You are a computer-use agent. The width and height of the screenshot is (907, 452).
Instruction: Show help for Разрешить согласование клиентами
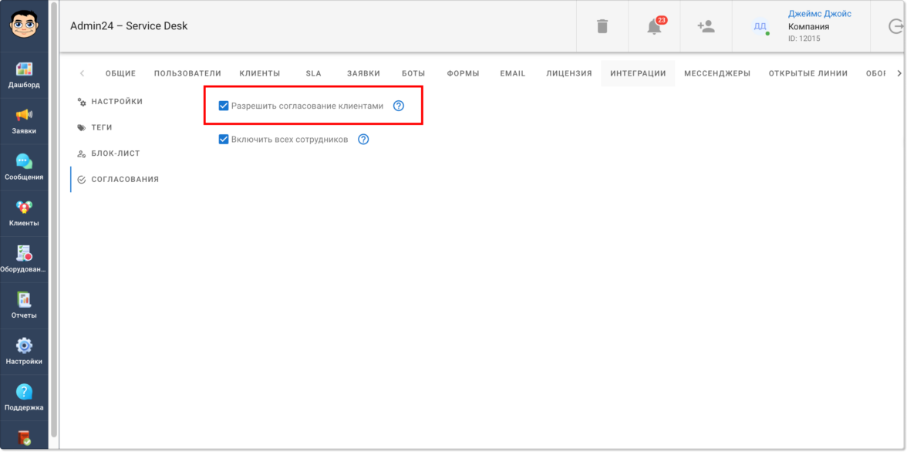pos(398,106)
